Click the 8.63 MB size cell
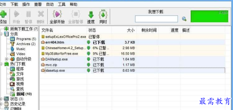This screenshot has width=233, height=110. (129, 71)
